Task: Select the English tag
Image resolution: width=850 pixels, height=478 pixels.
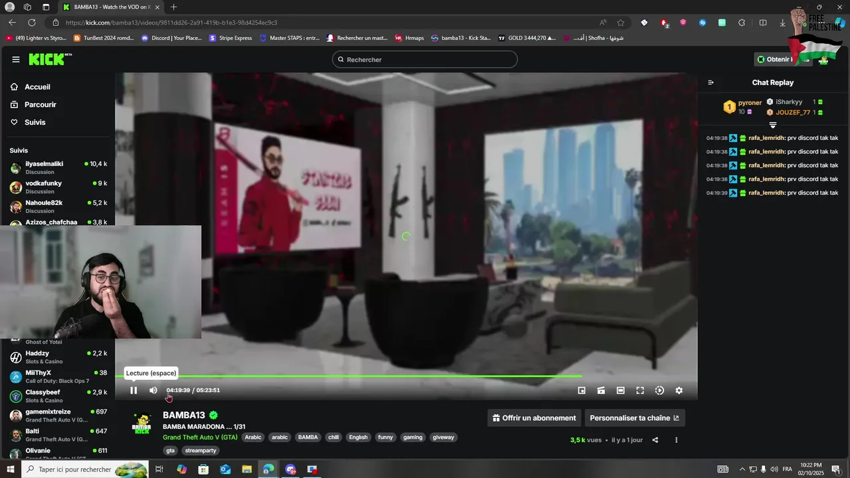Action: point(358,438)
